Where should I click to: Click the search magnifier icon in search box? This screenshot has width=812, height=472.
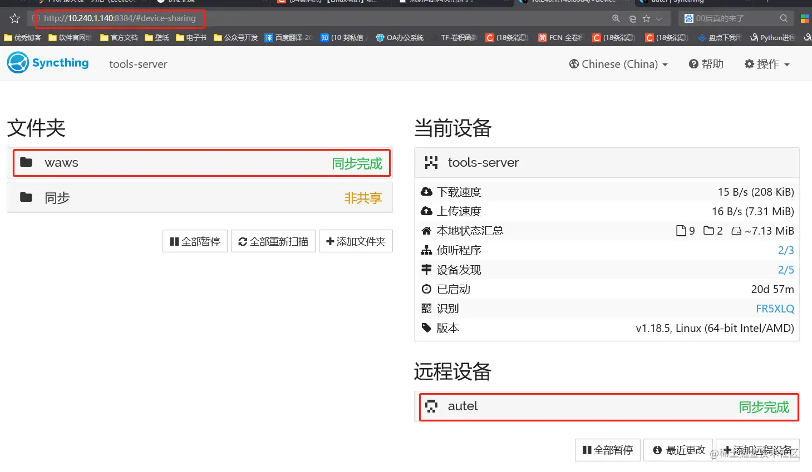[784, 18]
